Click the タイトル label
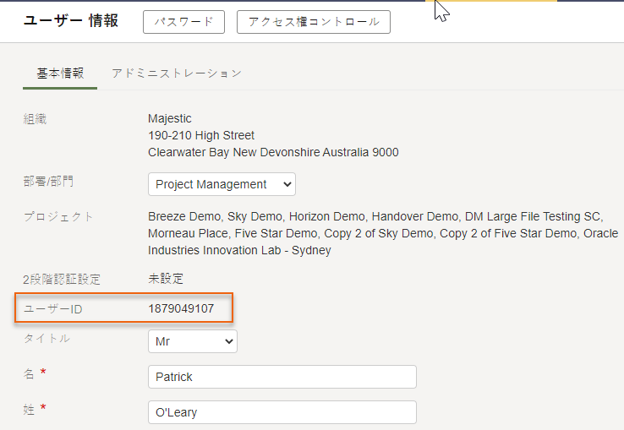 (x=47, y=339)
